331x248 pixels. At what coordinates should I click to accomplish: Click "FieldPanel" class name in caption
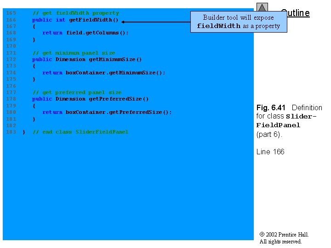click(x=278, y=125)
